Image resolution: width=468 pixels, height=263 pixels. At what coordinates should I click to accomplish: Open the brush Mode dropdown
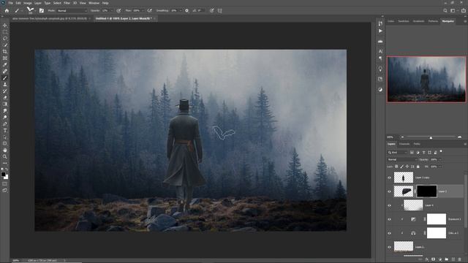[x=72, y=10]
